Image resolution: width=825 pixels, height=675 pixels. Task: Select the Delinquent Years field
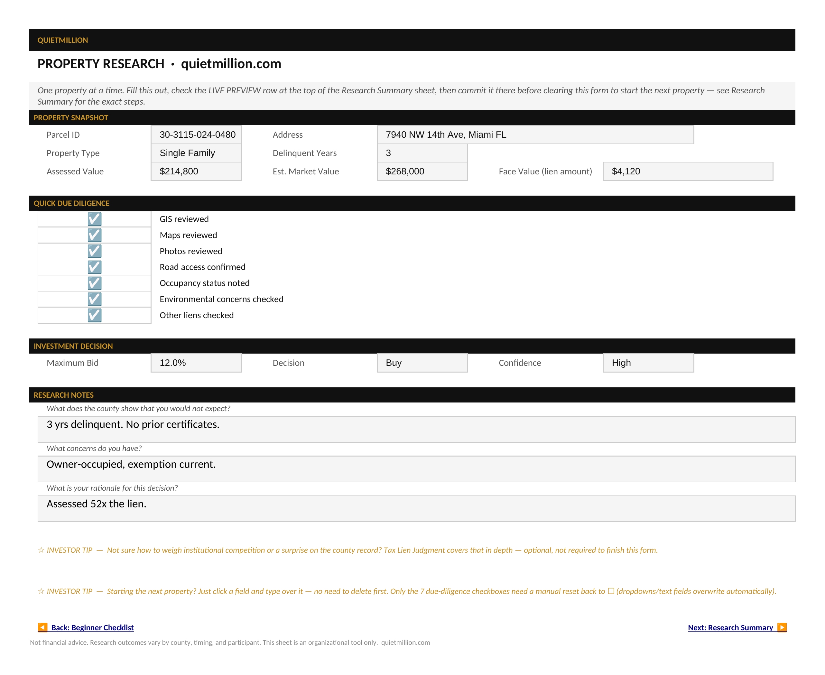(x=422, y=153)
